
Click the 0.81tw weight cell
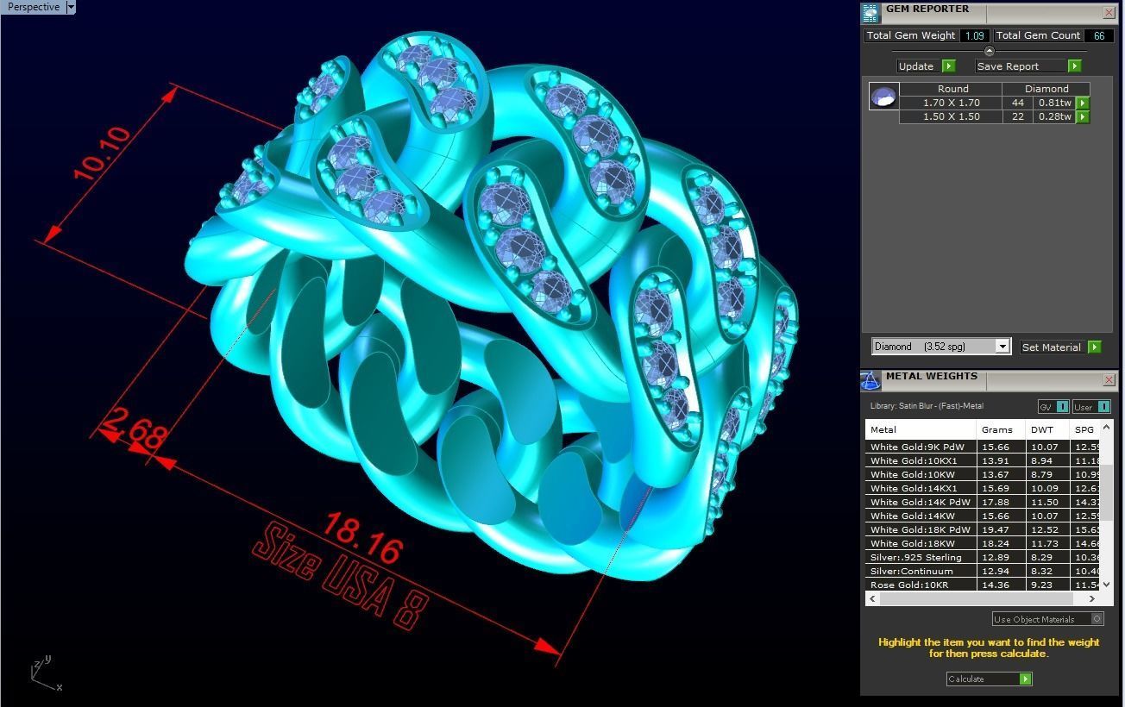click(x=1054, y=103)
